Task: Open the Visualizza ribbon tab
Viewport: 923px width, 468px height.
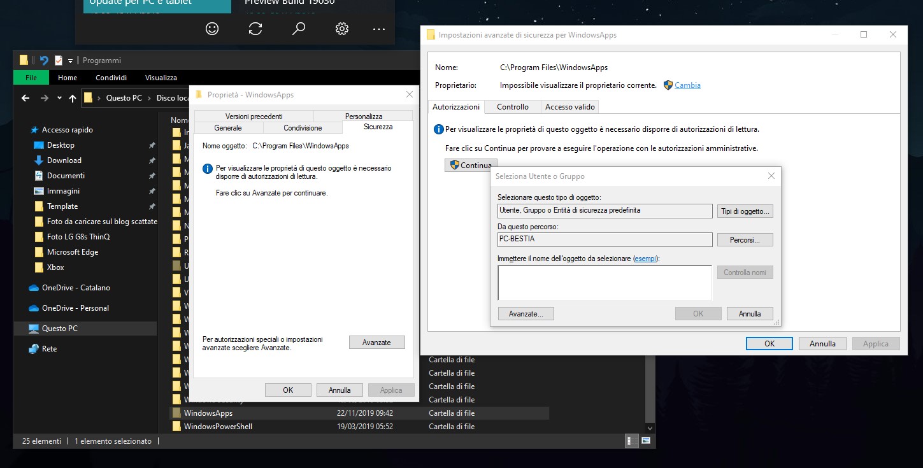Action: 161,78
